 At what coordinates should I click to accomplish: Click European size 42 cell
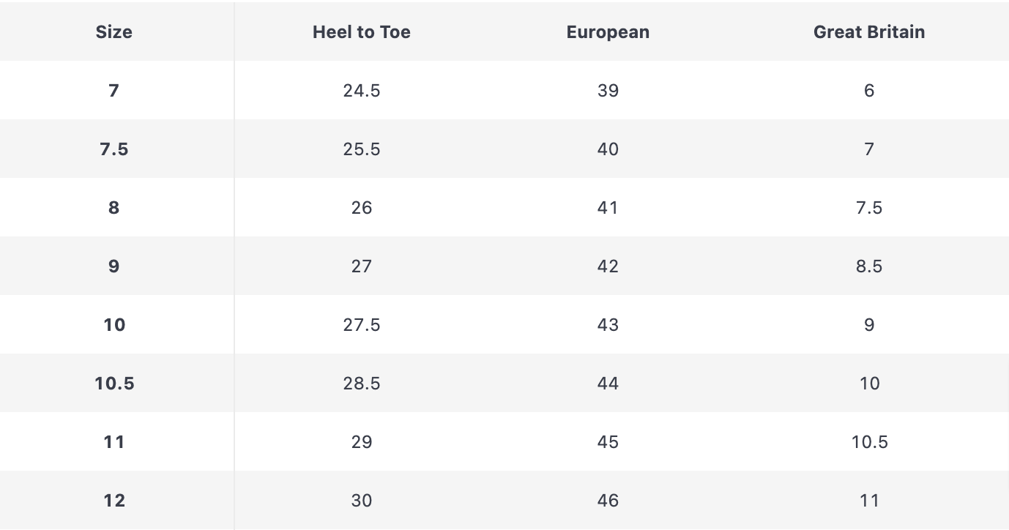tap(608, 266)
